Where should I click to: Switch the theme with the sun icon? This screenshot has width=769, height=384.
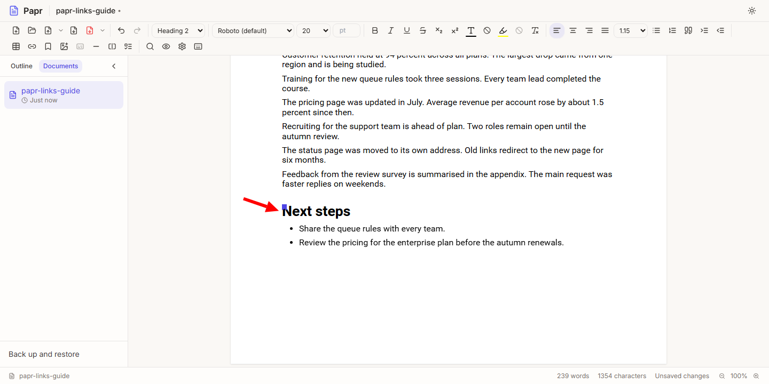tap(752, 11)
